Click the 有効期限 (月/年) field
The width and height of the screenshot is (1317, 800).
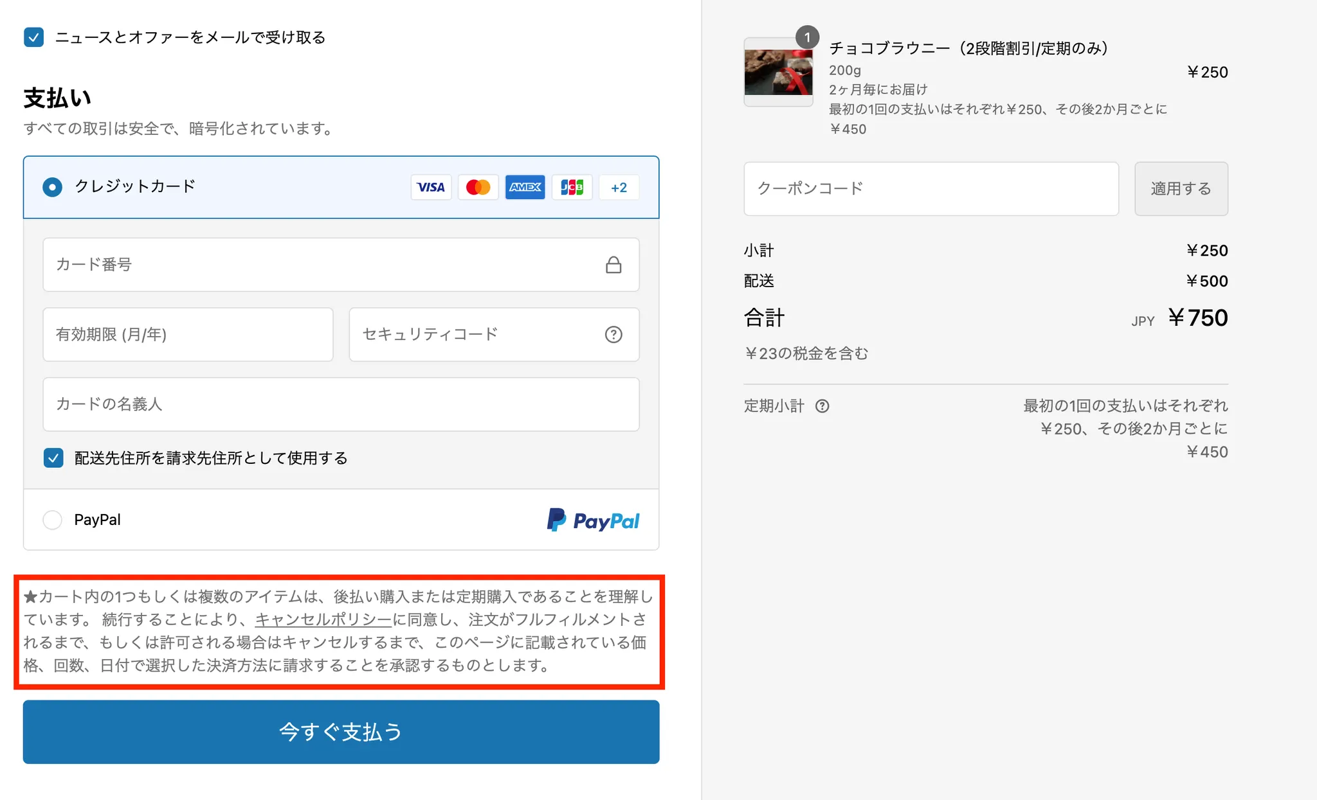pyautogui.click(x=188, y=334)
